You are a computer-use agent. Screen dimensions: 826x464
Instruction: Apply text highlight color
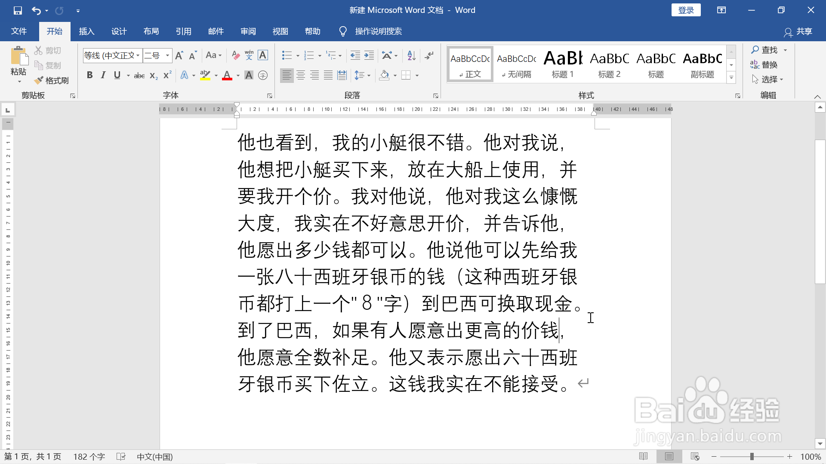click(206, 75)
